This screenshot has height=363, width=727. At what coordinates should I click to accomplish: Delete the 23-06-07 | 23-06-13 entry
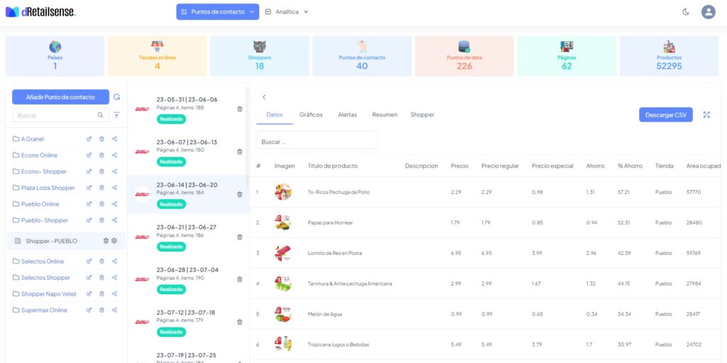point(240,152)
